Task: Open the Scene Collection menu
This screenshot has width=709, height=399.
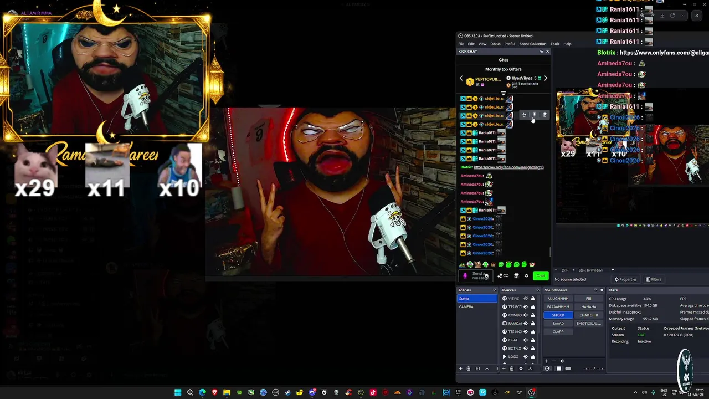Action: (x=532, y=44)
